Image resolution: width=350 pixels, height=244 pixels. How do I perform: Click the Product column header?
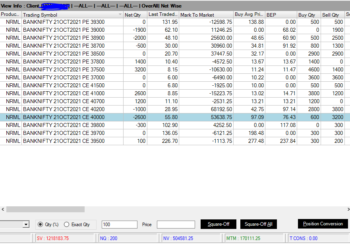pos(11,15)
